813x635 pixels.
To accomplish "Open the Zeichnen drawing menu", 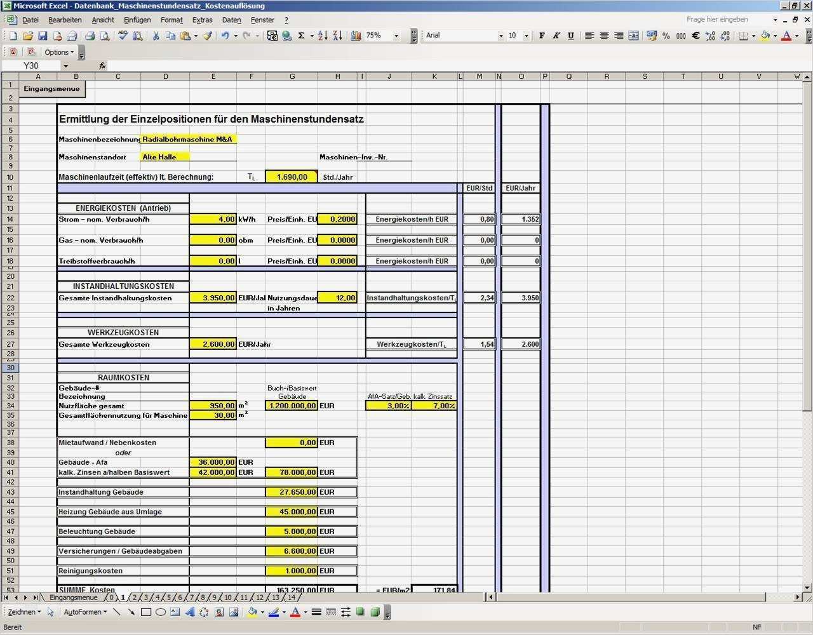I will coord(24,612).
